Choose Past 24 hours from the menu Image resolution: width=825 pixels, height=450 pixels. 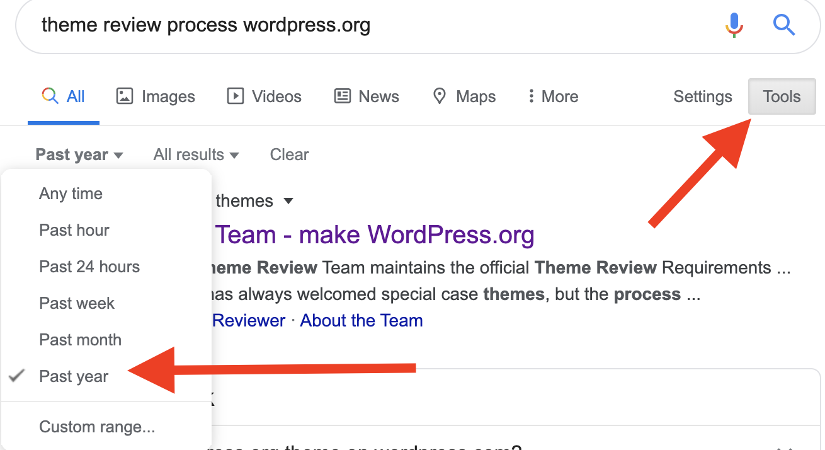89,267
